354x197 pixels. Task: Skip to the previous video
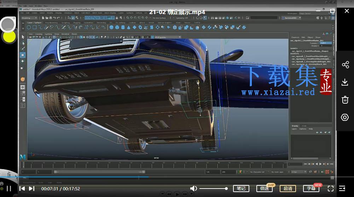pos(22,189)
